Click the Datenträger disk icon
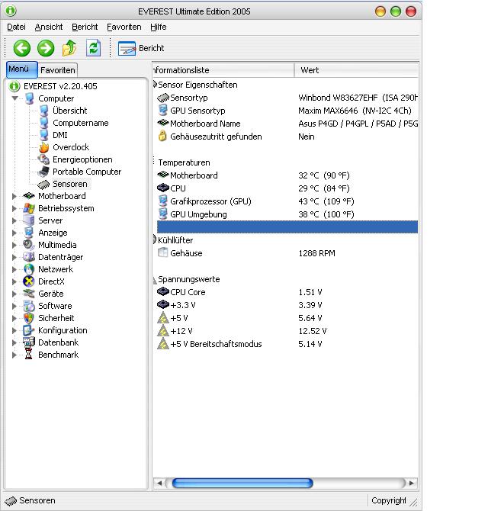The height and width of the screenshot is (511, 488). [x=29, y=257]
